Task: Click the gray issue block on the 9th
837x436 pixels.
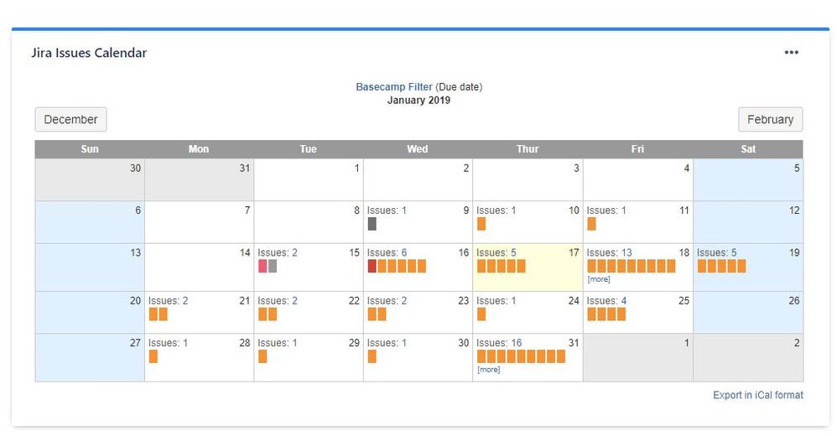Action: tap(372, 224)
